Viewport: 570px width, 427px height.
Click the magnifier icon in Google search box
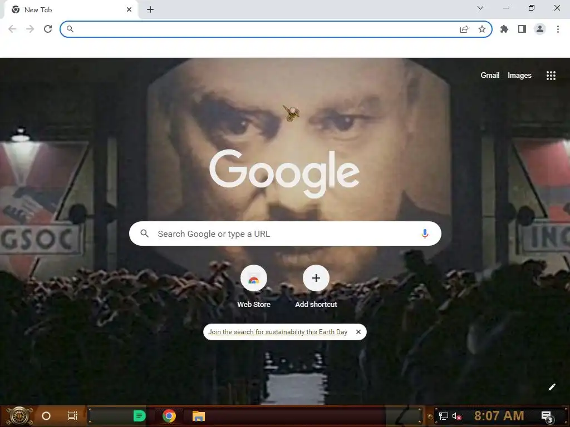(144, 234)
